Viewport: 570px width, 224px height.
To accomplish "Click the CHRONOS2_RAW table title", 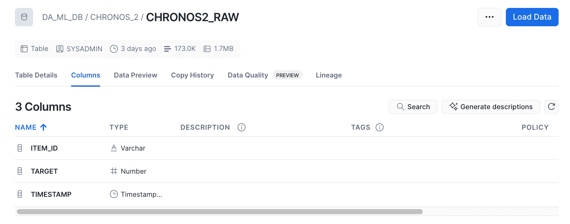I will [192, 17].
